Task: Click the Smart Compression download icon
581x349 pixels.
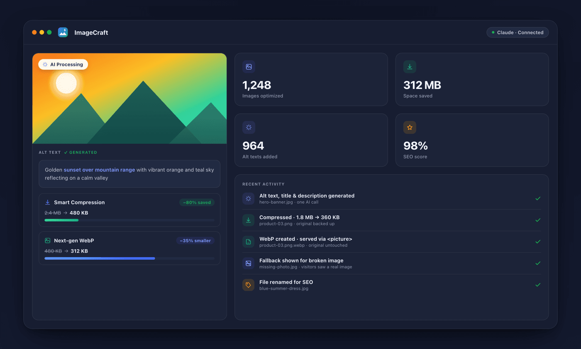Action: click(x=48, y=202)
